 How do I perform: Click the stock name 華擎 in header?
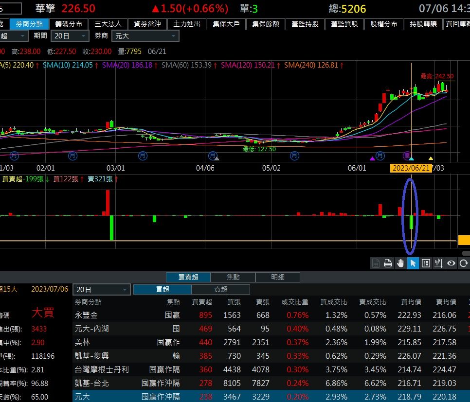point(45,8)
